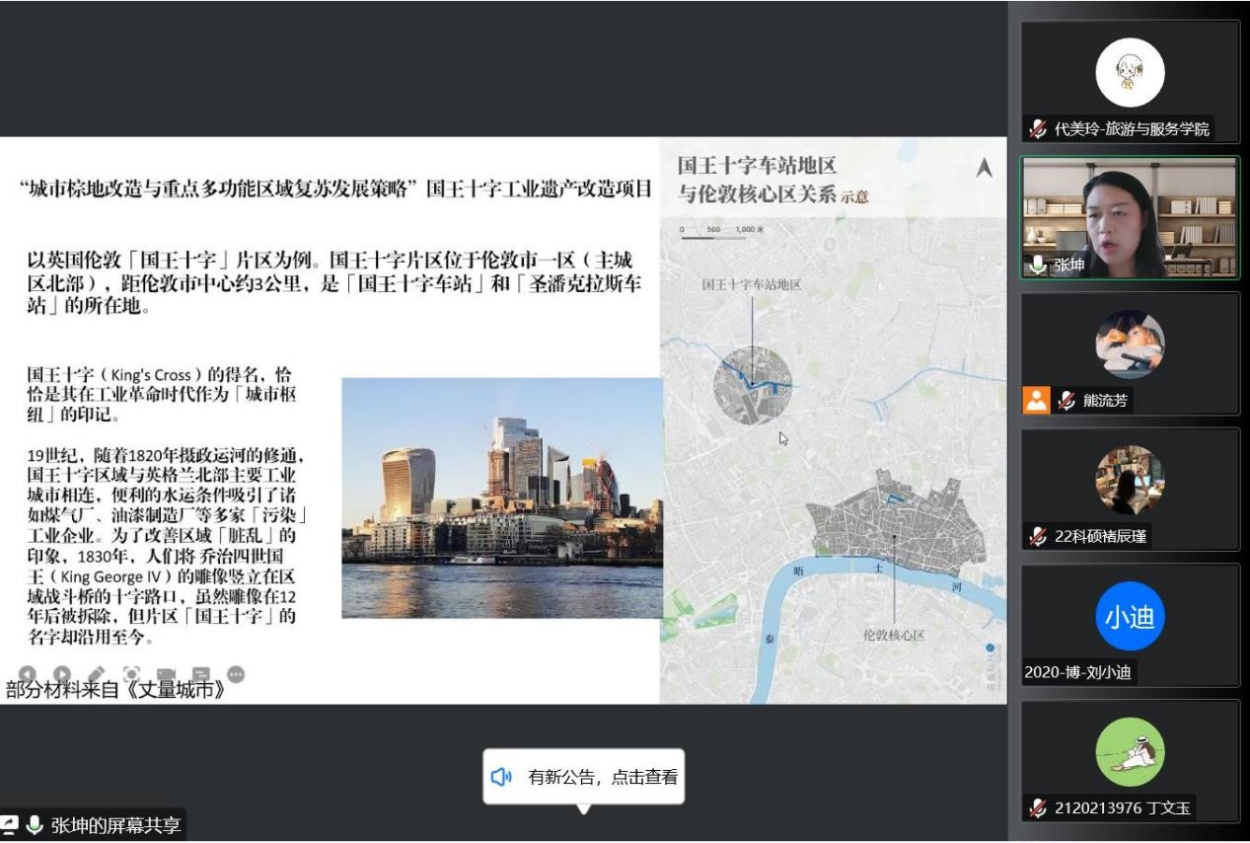1250x843 pixels.
Task: Select the pen annotation tool on the slide
Action: pyautogui.click(x=96, y=675)
